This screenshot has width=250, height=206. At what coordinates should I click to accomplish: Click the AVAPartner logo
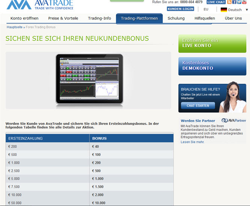click(x=234, y=120)
